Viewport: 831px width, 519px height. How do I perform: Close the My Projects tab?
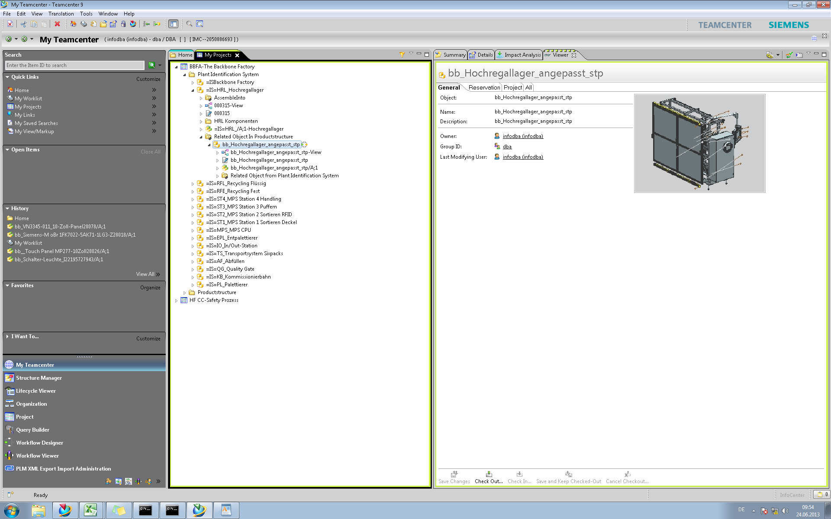pos(237,55)
